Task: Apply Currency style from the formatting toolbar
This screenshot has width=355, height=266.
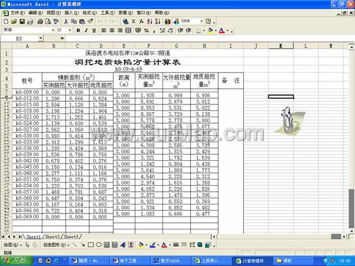Action: click(x=138, y=30)
